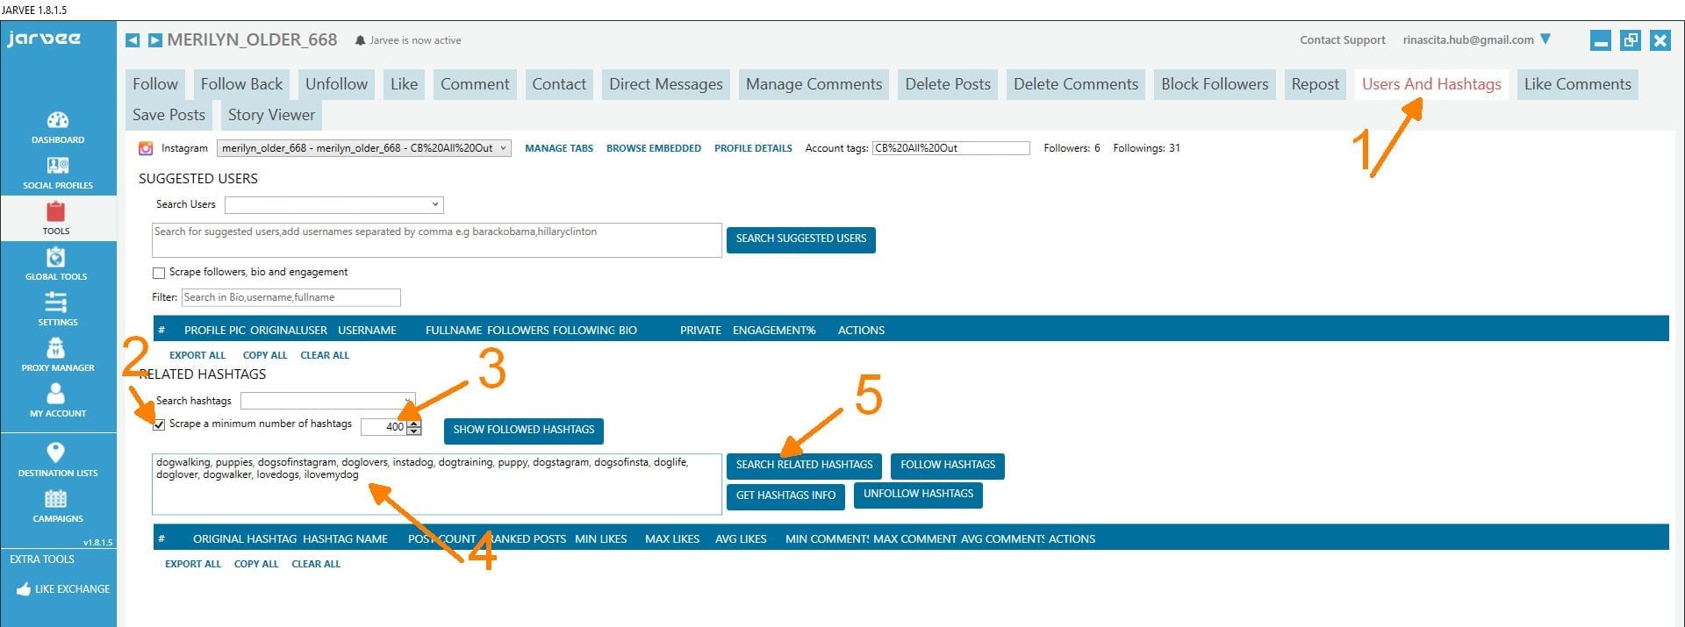This screenshot has height=627, width=1685.
Task: Open Global Tools in sidebar
Action: pyautogui.click(x=56, y=264)
